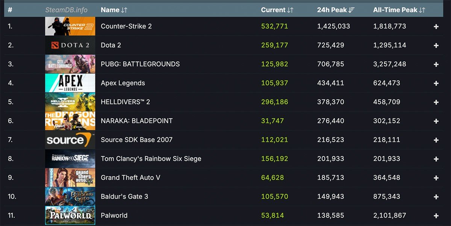This screenshot has height=226, width=451.
Task: Expand the Counter-Strike 2 row plus icon
Action: [436, 27]
